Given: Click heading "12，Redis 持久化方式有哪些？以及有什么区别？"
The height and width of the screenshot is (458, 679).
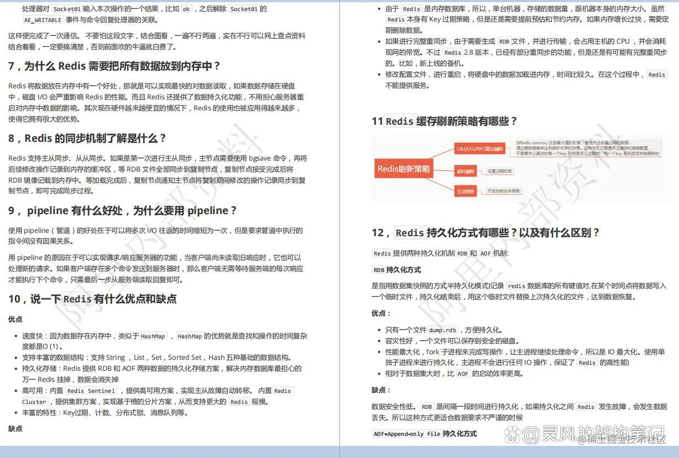Looking at the screenshot, I should (x=485, y=232).
